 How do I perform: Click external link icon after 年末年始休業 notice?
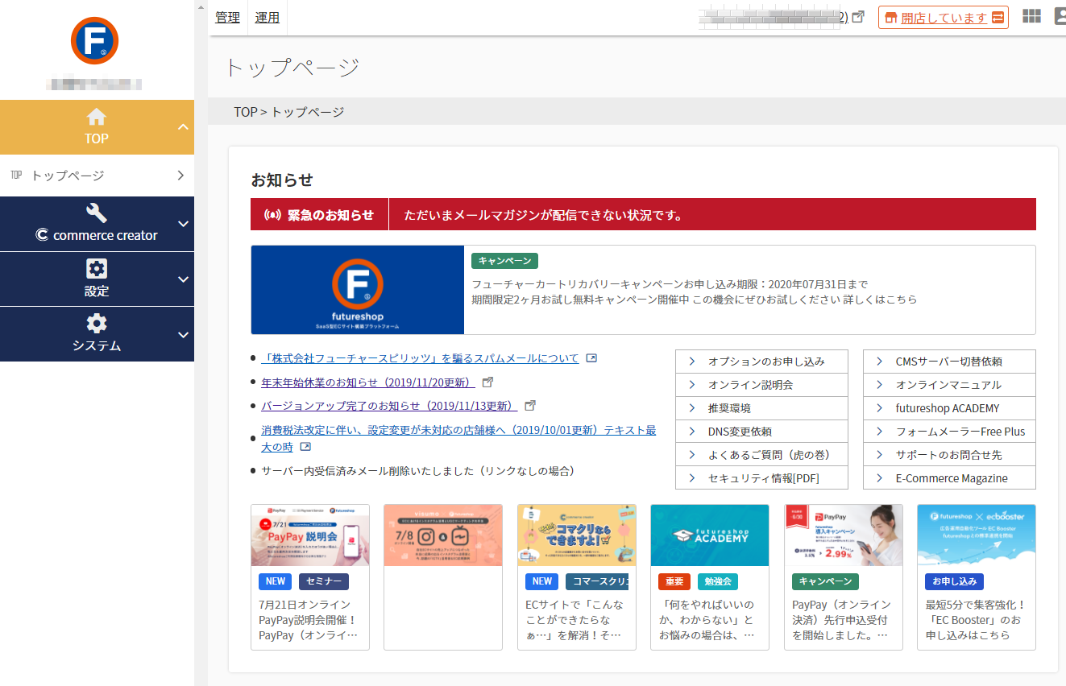click(487, 382)
